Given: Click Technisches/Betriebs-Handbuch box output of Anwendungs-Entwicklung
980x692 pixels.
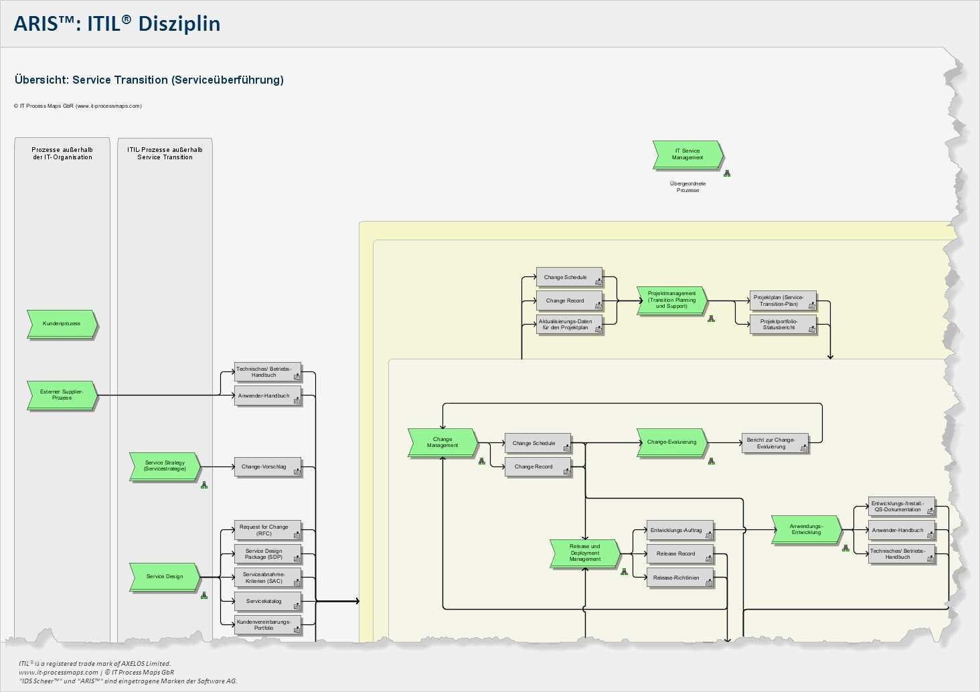Looking at the screenshot, I should click(x=902, y=554).
